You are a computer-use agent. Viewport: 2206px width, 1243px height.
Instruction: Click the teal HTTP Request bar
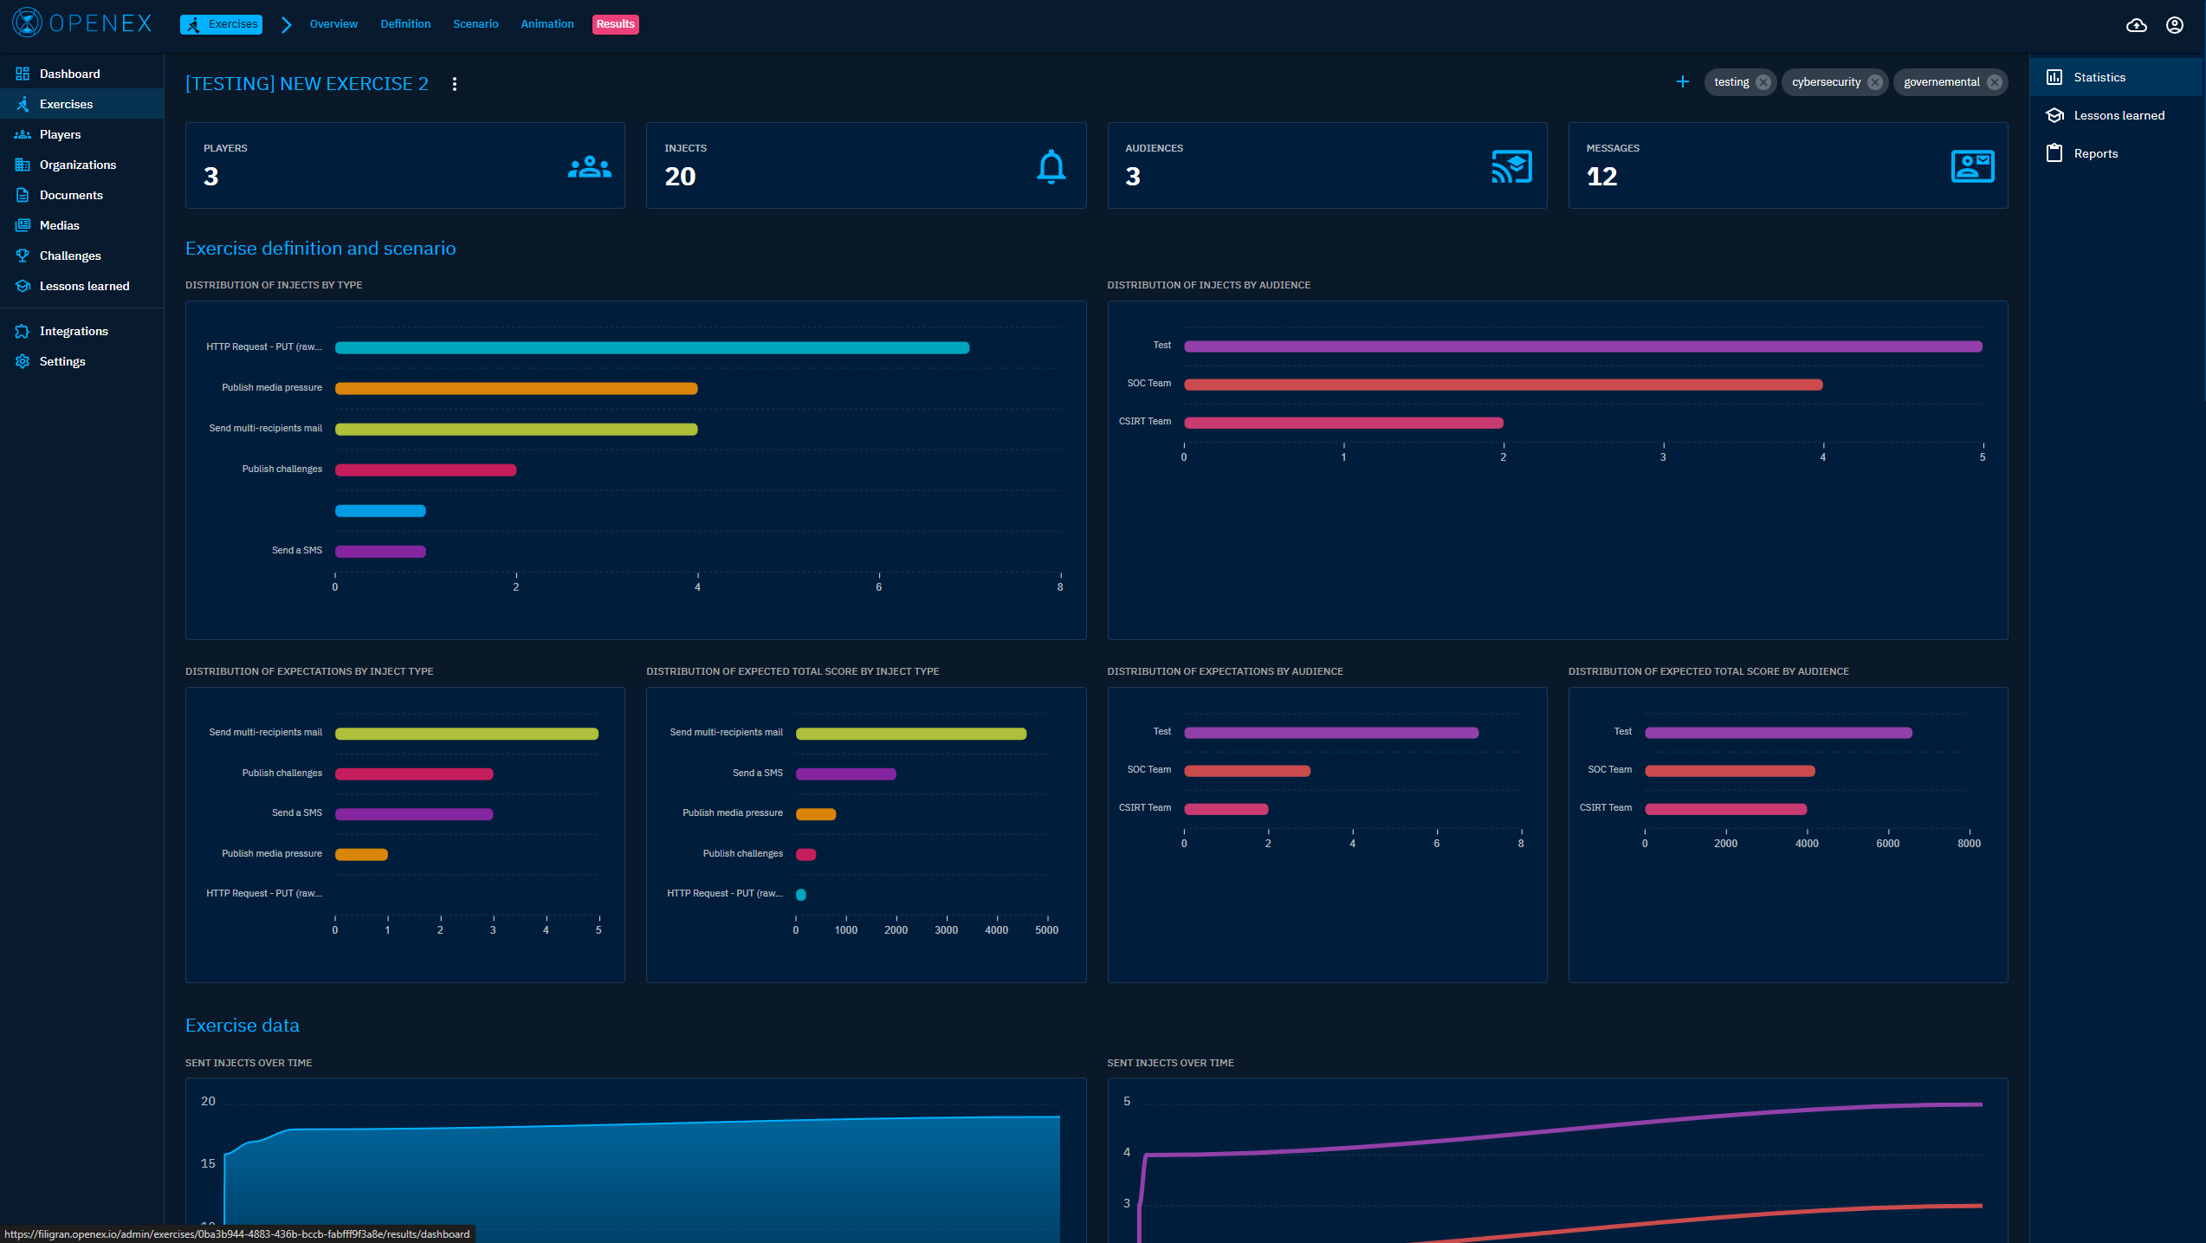651,347
